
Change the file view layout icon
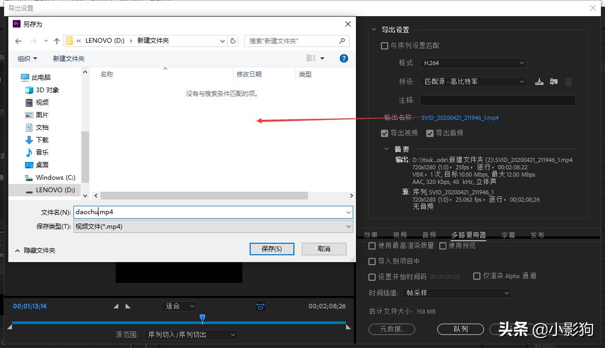[311, 58]
